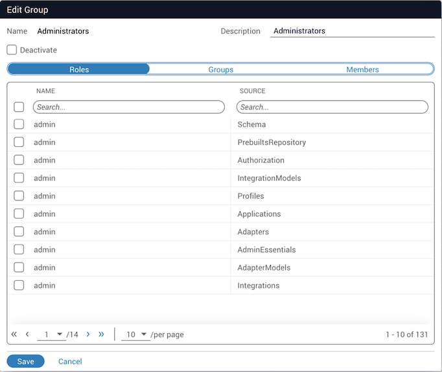442x372 pixels.
Task: Check the select-all checkbox in header row
Action: click(19, 107)
